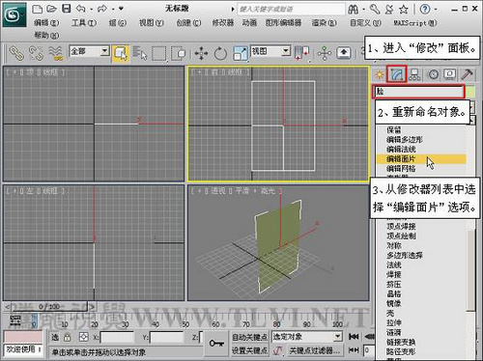Open the 图形编辑器 menu

283,23
